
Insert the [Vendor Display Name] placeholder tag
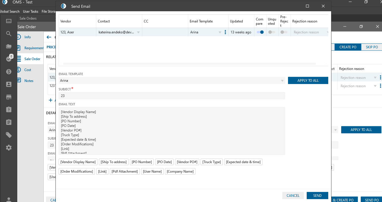(78, 162)
